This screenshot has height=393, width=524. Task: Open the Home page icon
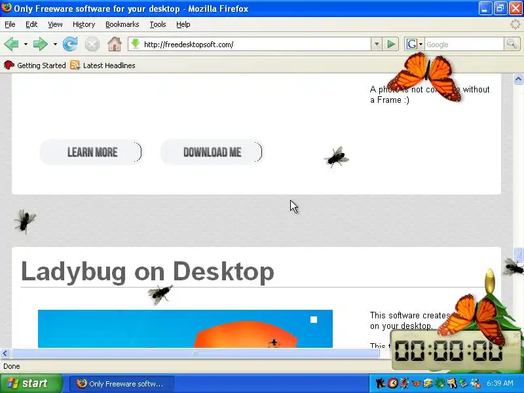point(114,44)
